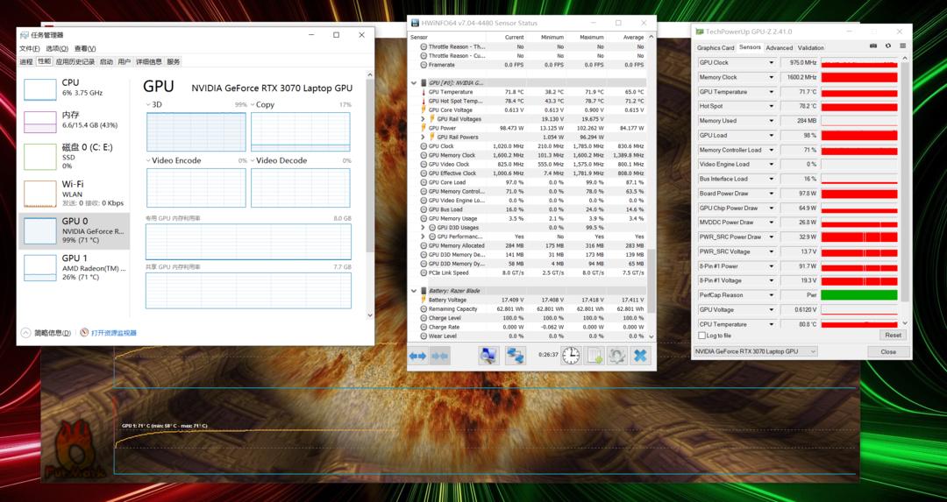947x502 pixels.
Task: Open GPU selection combo box in GPU-Z
Action: point(755,351)
